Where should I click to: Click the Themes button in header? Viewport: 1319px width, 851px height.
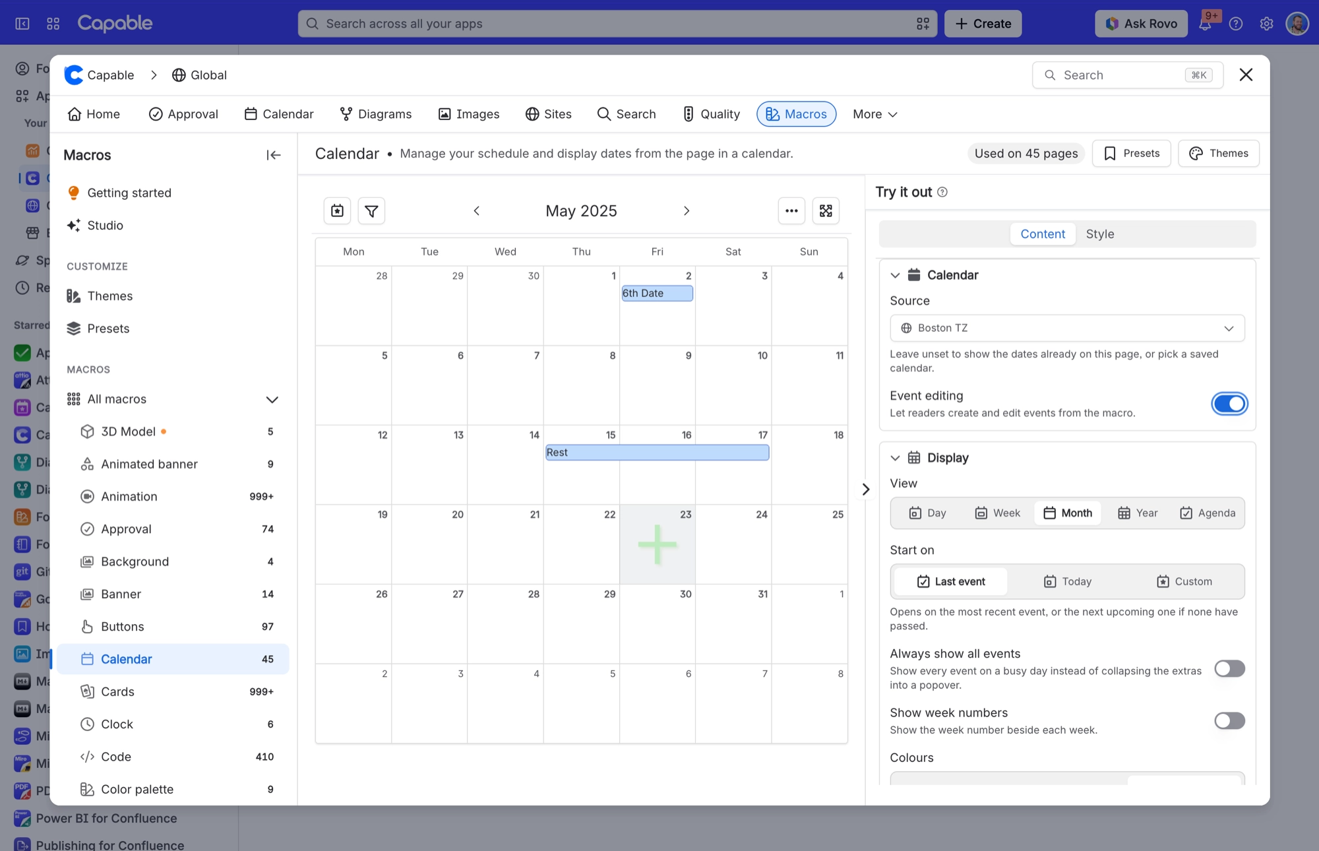coord(1218,154)
